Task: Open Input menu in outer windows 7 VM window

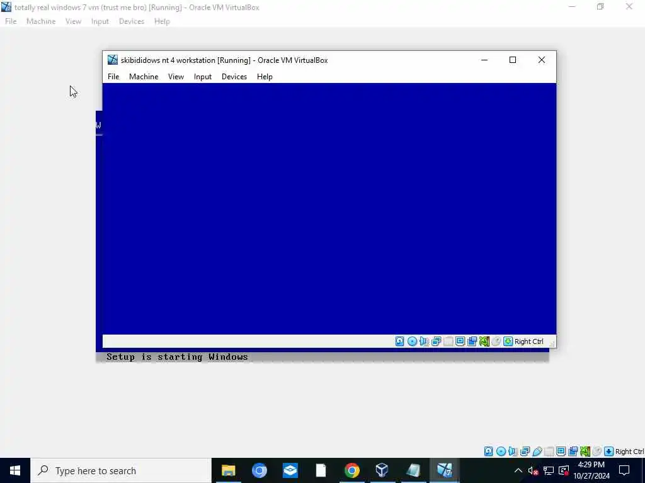Action: tap(100, 21)
